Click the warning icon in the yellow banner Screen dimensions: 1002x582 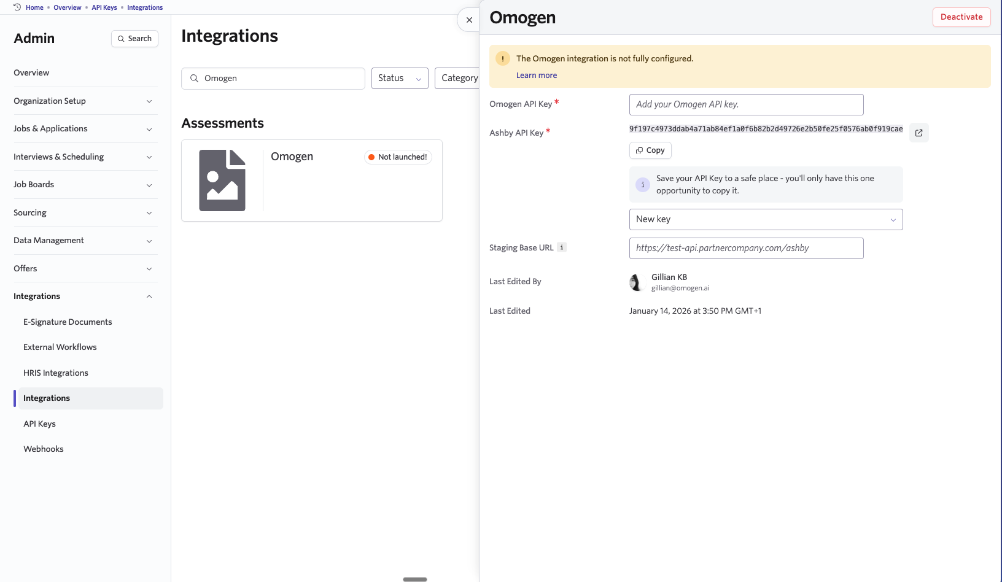(x=502, y=58)
